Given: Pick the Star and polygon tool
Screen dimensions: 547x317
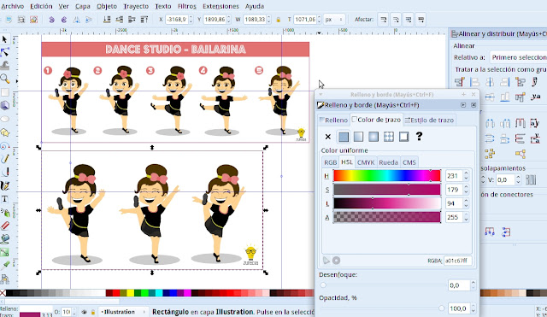Looking at the screenshot, I should click(x=4, y=132).
